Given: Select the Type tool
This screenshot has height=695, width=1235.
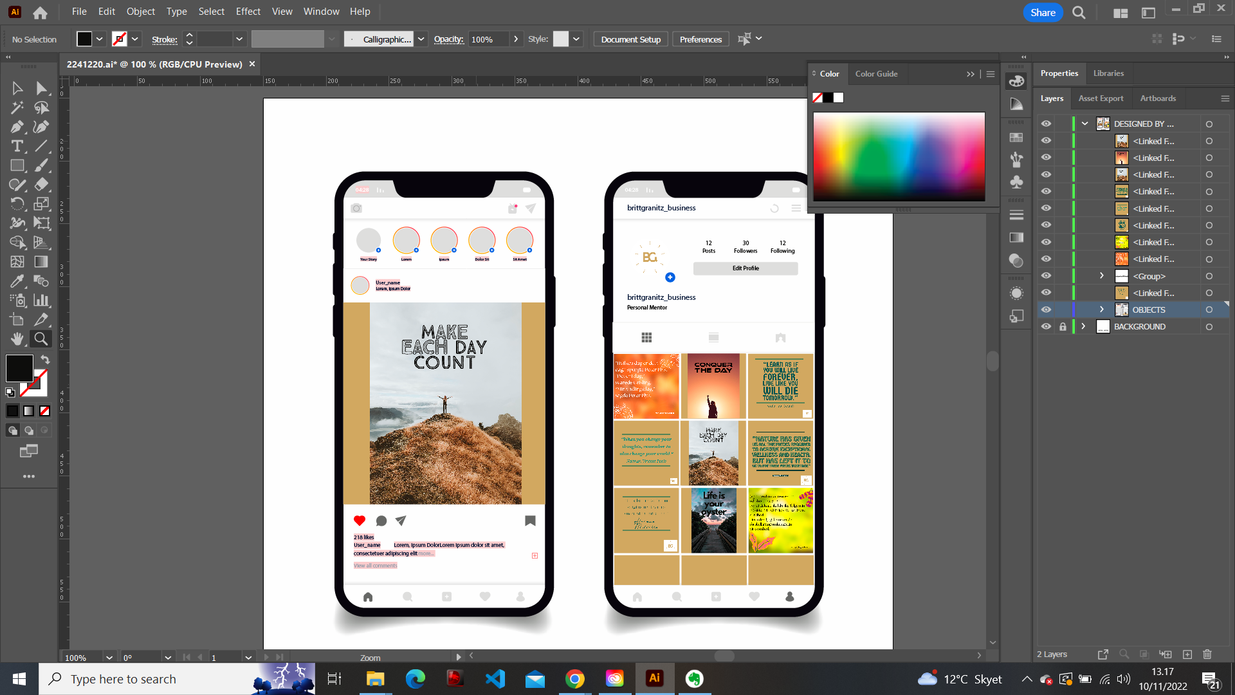Looking at the screenshot, I should (x=17, y=146).
